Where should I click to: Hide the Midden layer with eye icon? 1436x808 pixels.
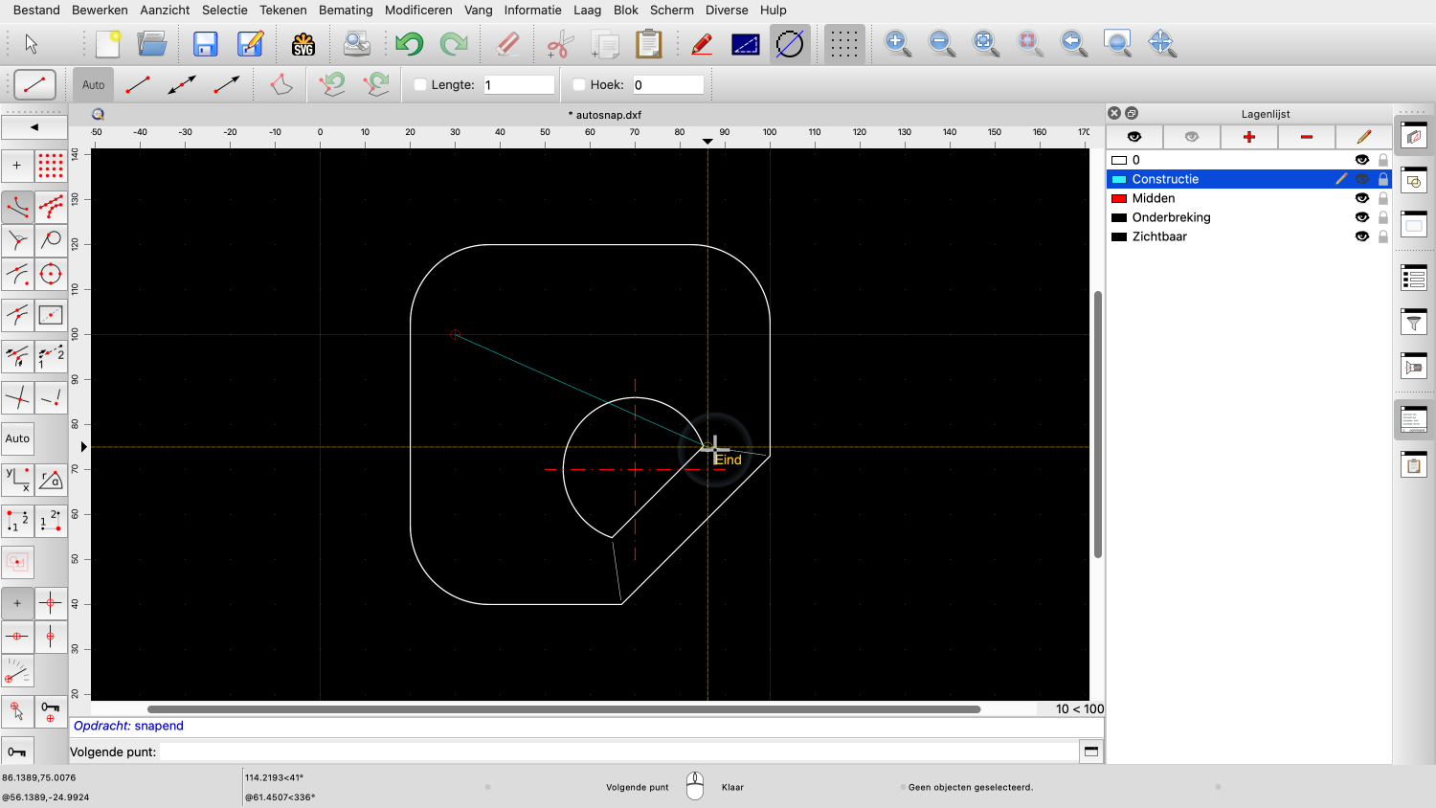tap(1361, 198)
